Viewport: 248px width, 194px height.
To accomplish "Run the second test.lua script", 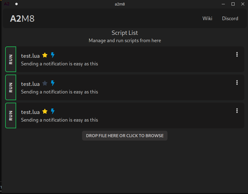I will 11,87.
